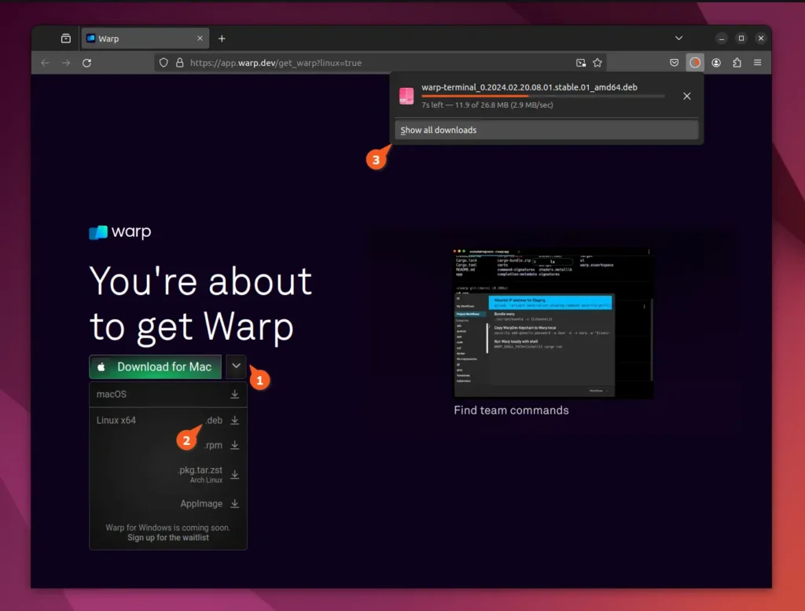The image size is (805, 611).
Task: Open the Firefox hamburger application menu
Action: (758, 63)
